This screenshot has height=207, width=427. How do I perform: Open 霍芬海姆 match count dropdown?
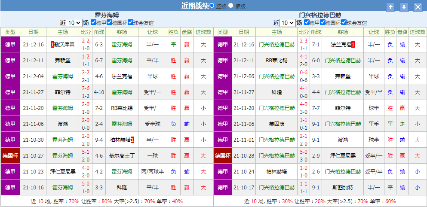point(74,23)
